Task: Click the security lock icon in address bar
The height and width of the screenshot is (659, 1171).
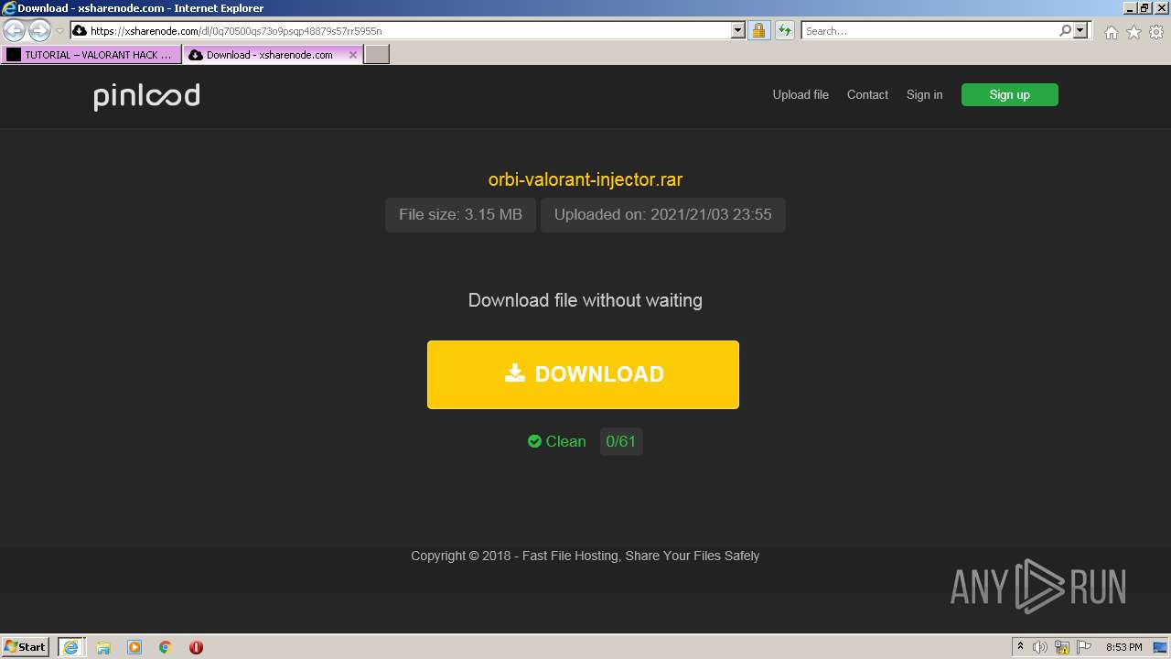Action: coord(758,30)
